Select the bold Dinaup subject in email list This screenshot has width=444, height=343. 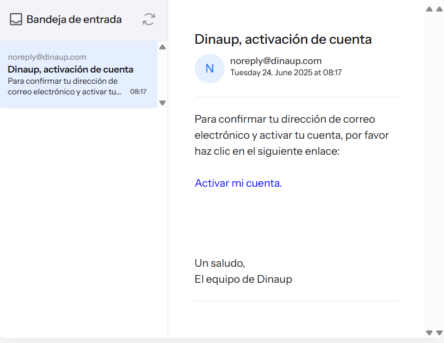[70, 69]
